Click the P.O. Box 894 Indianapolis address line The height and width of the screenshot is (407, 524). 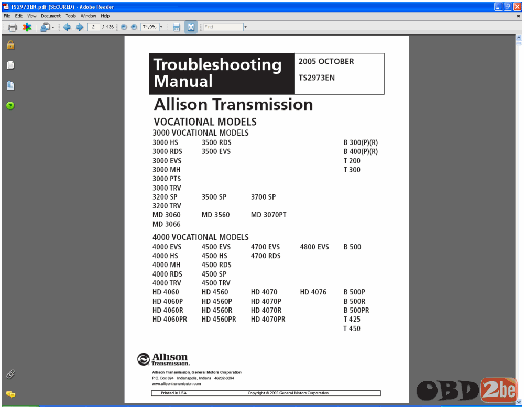coord(193,378)
